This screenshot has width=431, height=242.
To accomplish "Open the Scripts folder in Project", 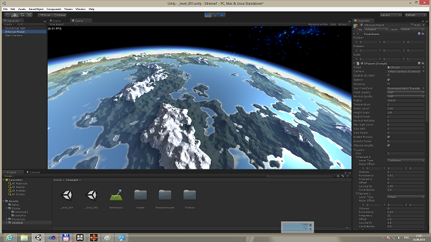I will point(141,195).
